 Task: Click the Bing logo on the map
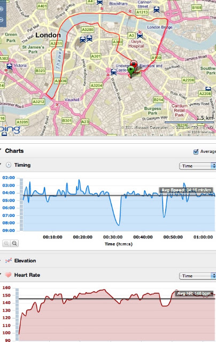[10, 130]
